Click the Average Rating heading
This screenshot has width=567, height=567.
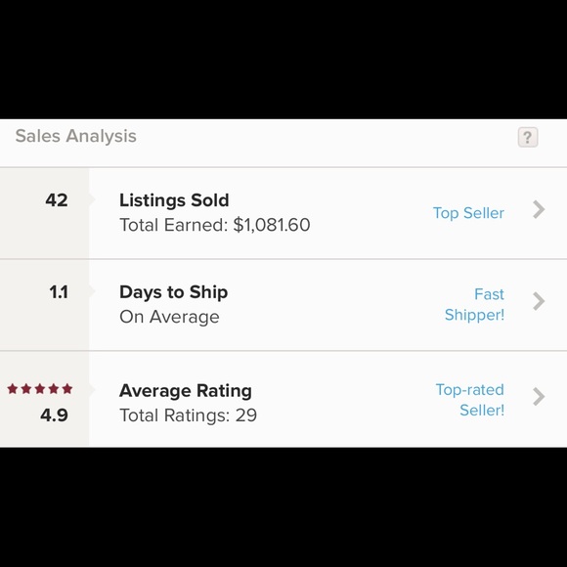[x=186, y=390]
